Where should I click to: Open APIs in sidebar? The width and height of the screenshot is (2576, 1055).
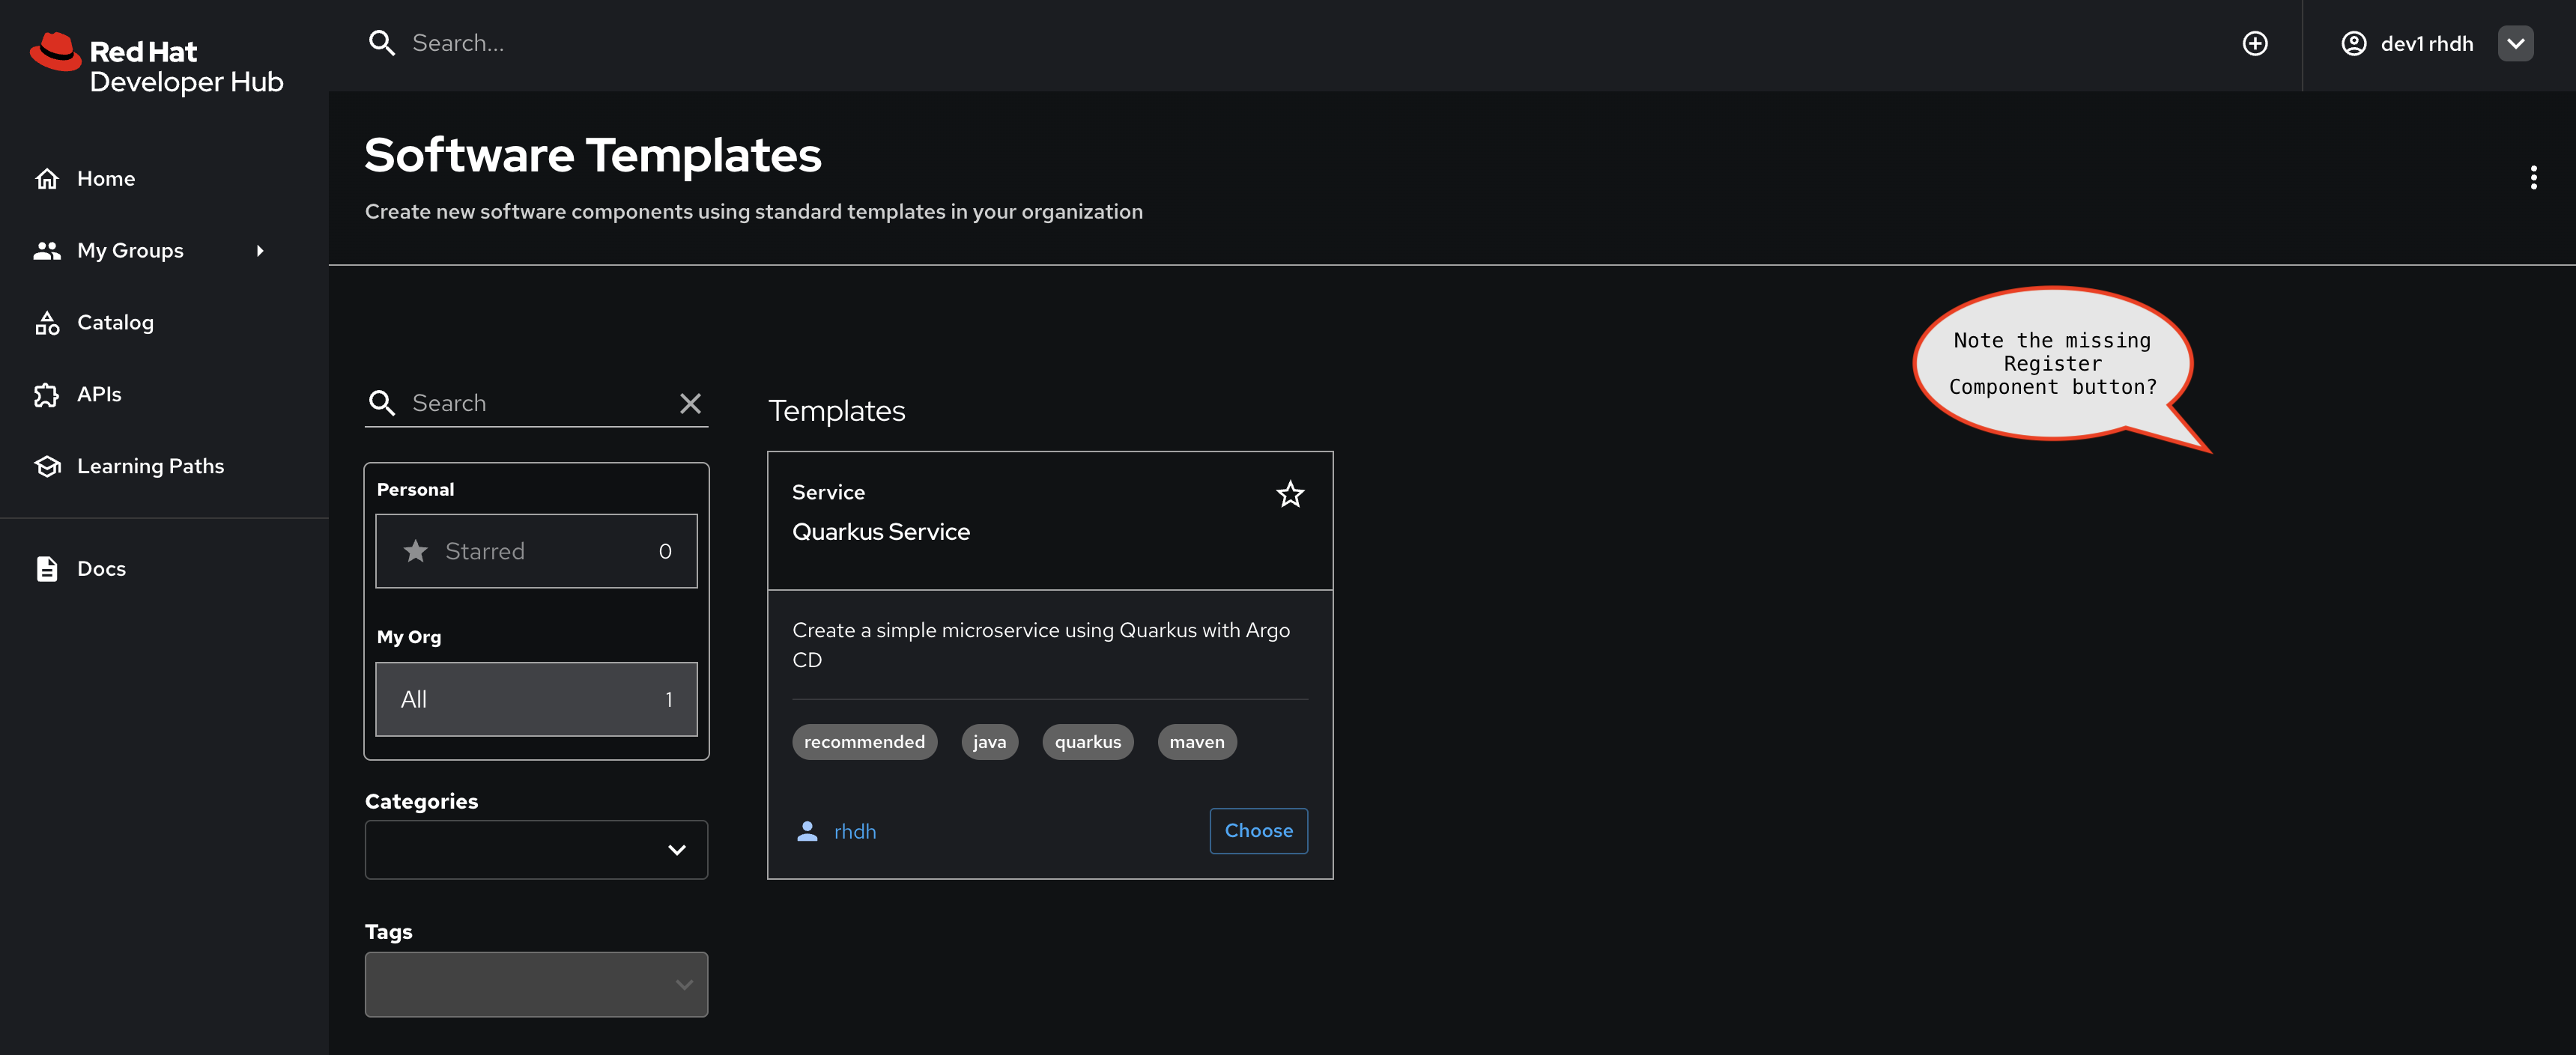click(164, 394)
